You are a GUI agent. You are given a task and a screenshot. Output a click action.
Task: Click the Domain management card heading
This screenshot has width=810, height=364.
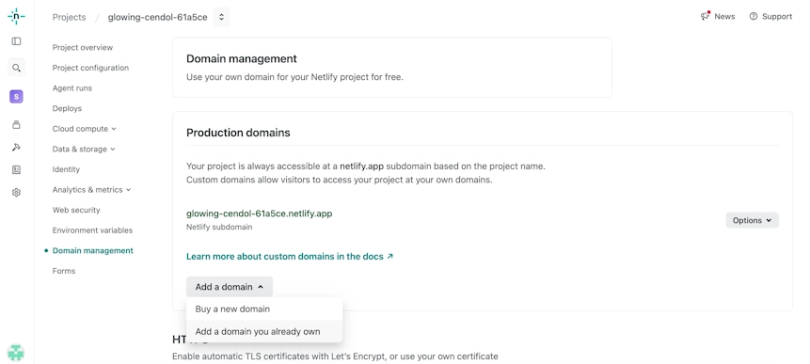point(241,59)
